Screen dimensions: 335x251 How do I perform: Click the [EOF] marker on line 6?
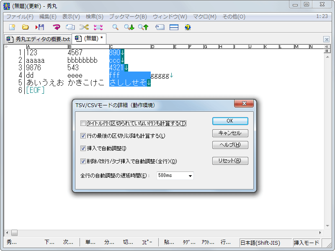(35, 90)
